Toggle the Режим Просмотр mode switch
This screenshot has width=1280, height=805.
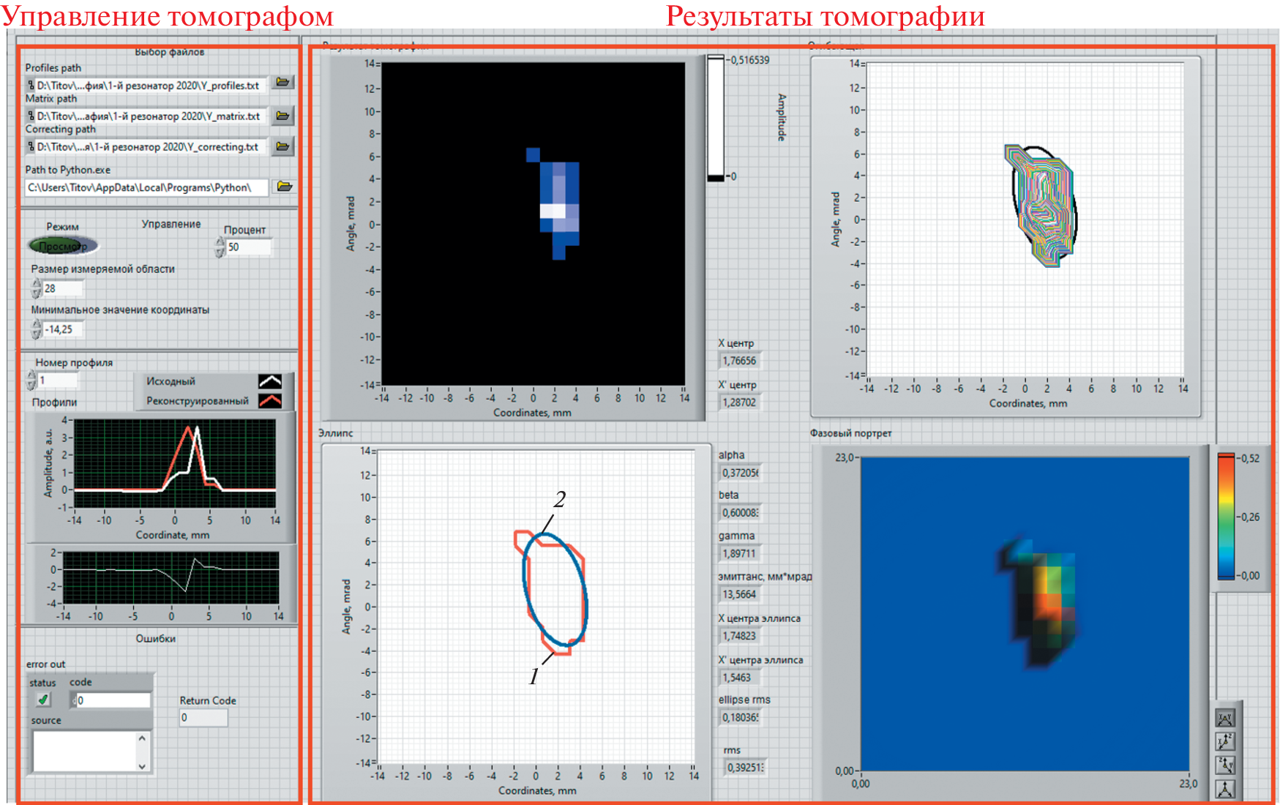pyautogui.click(x=63, y=246)
